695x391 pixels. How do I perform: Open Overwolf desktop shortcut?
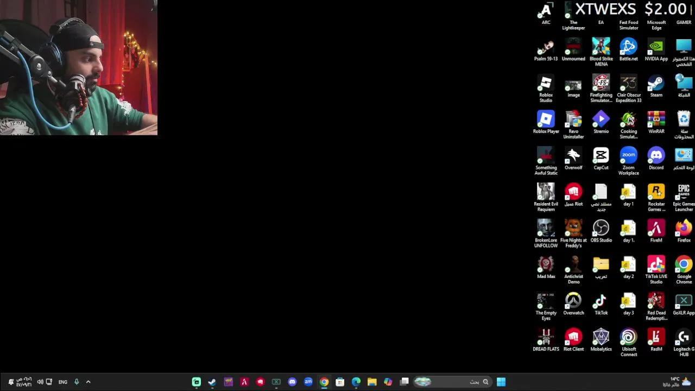[x=573, y=159]
